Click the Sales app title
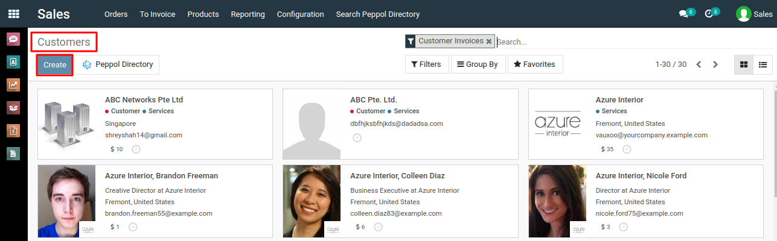 [x=54, y=14]
